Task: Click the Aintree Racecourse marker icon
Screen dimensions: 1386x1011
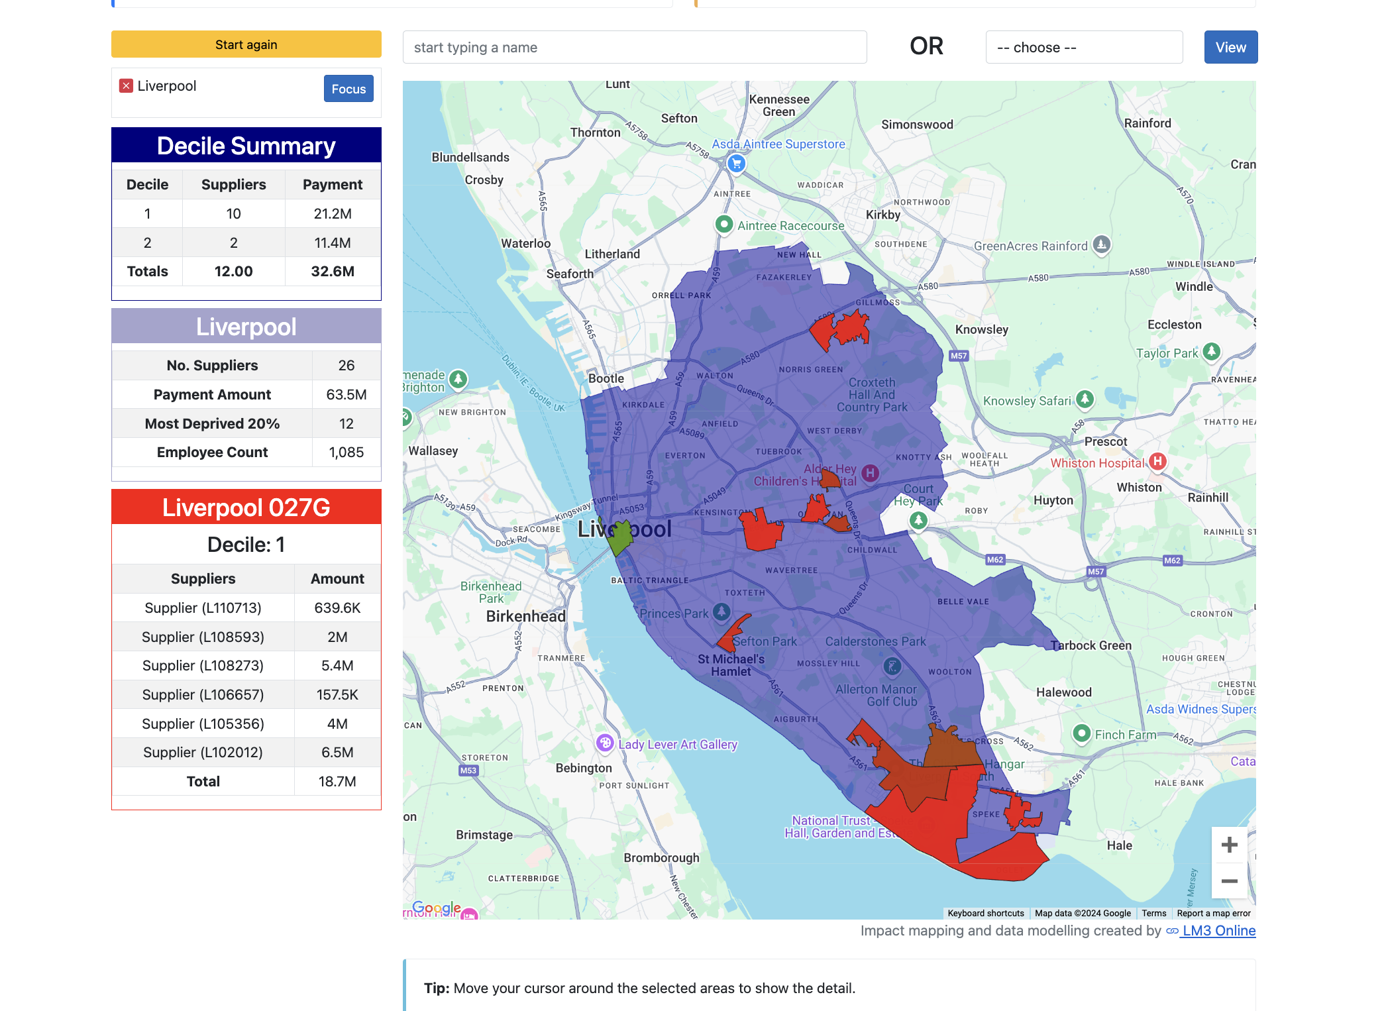Action: [724, 225]
